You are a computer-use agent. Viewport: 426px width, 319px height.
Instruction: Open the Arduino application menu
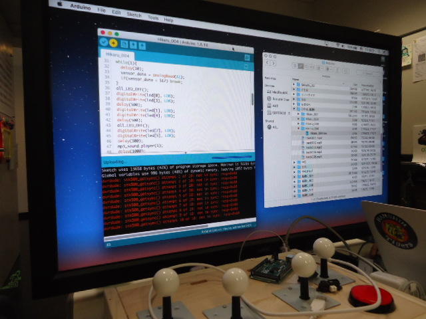[80, 7]
